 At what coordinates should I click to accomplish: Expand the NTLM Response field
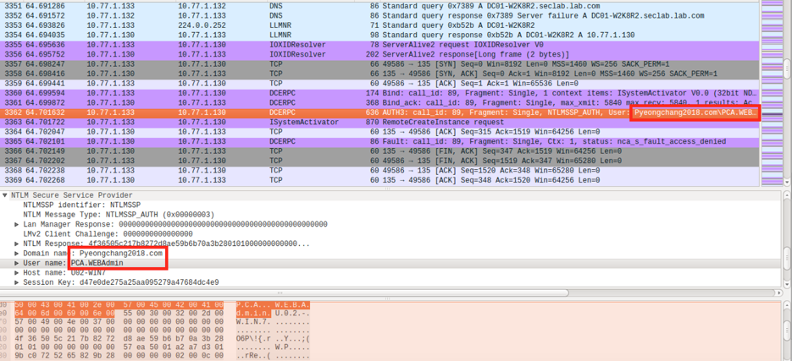17,243
